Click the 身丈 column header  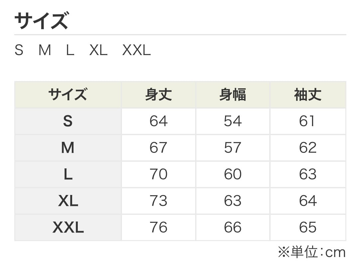(159, 95)
